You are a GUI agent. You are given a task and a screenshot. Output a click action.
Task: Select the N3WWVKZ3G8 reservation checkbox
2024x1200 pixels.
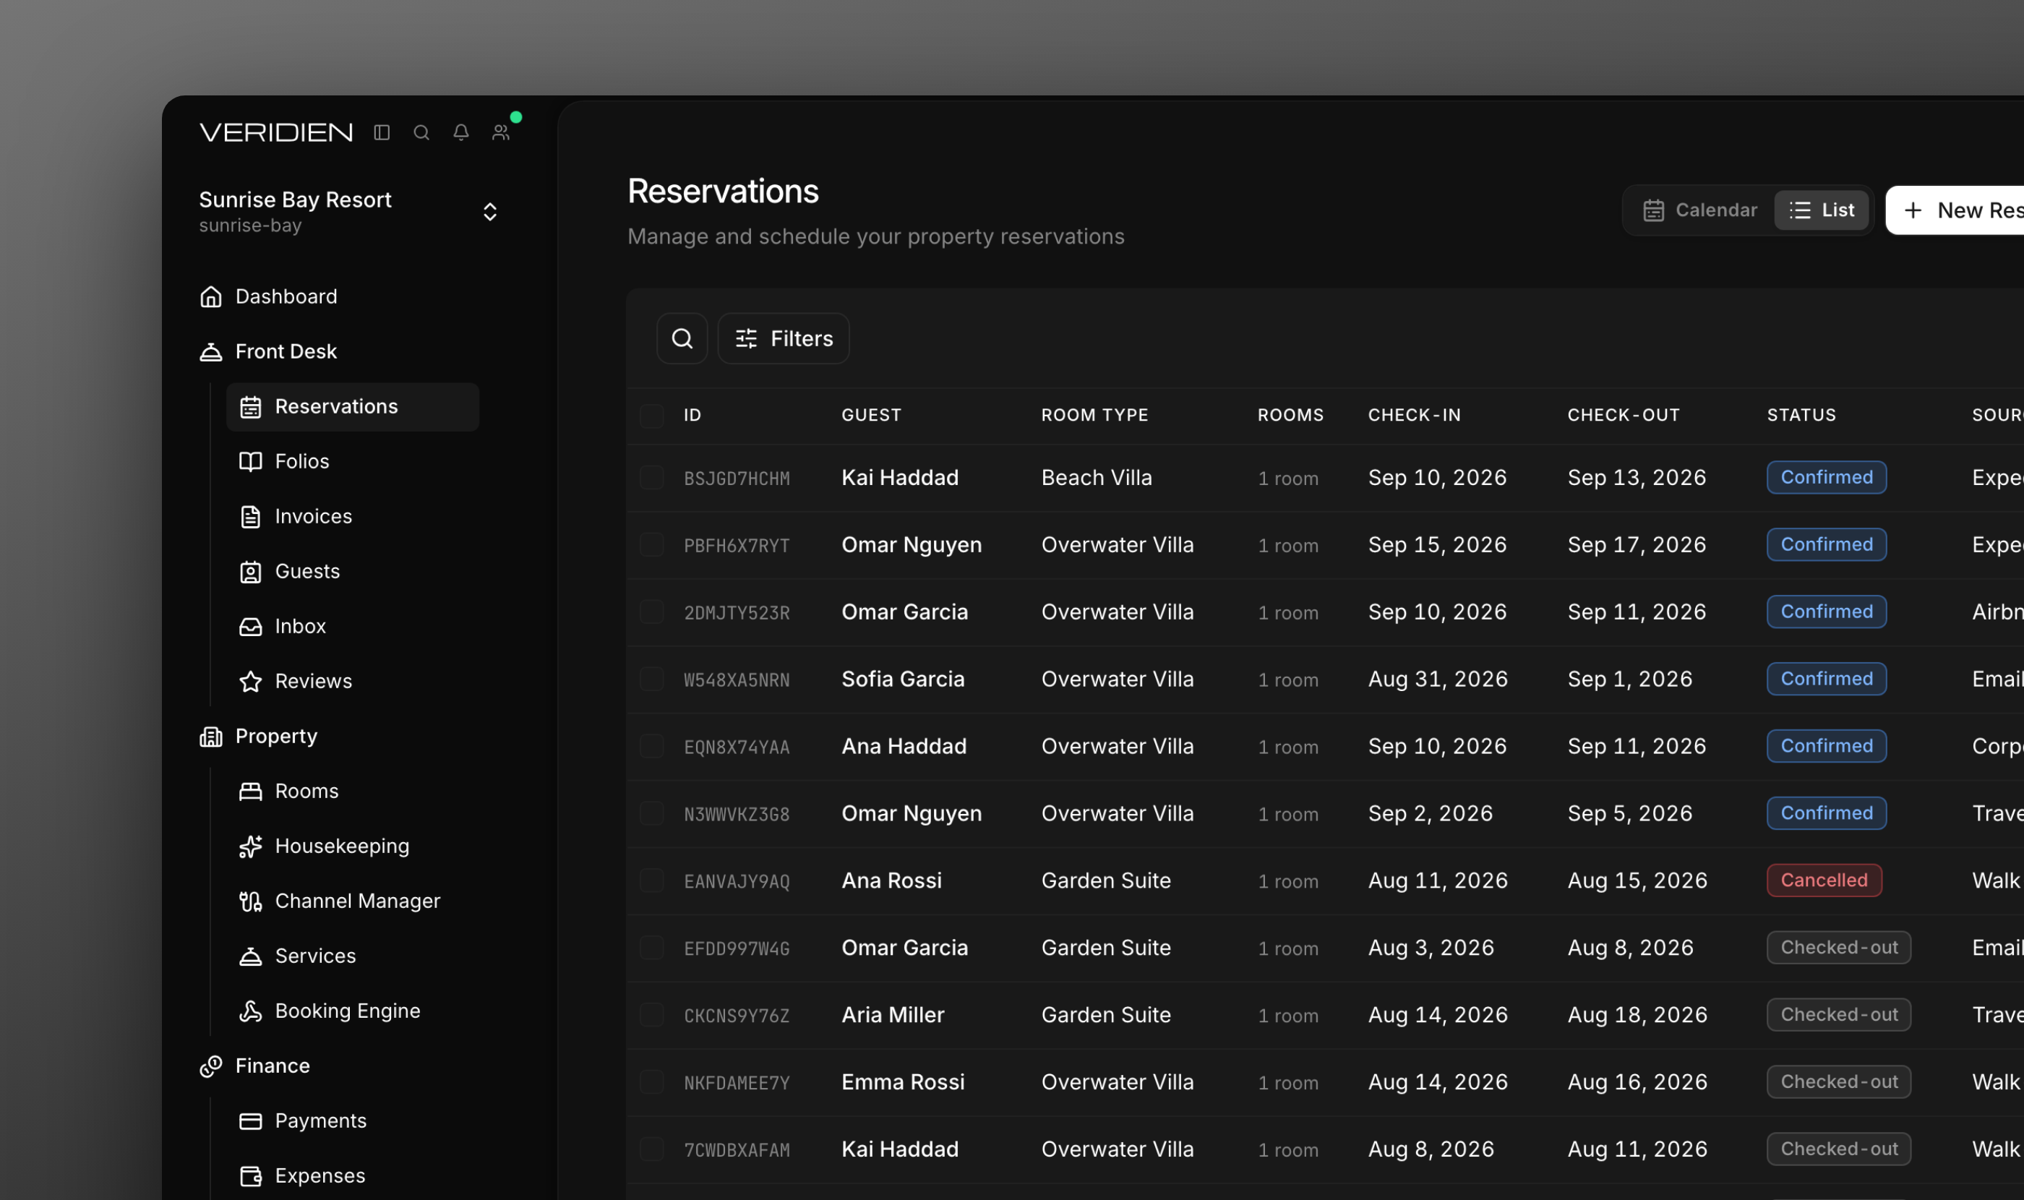tap(652, 813)
